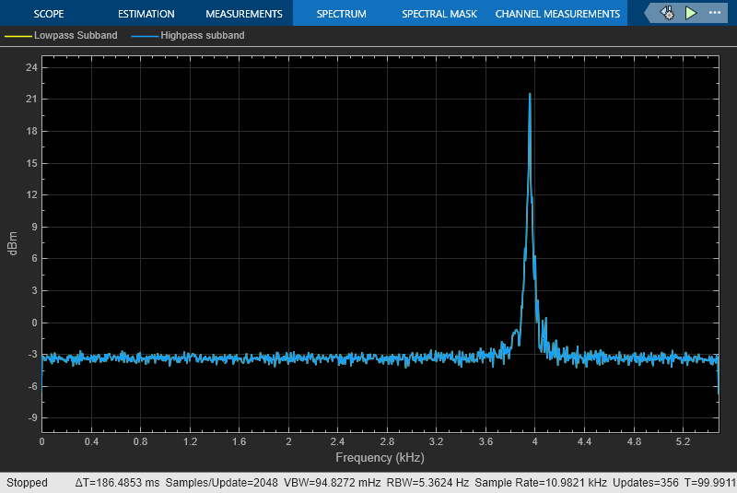
Task: Click the dBm y-axis label
Action: click(13, 243)
